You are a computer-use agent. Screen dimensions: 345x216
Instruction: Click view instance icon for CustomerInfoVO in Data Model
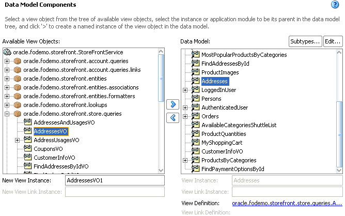click(195, 151)
